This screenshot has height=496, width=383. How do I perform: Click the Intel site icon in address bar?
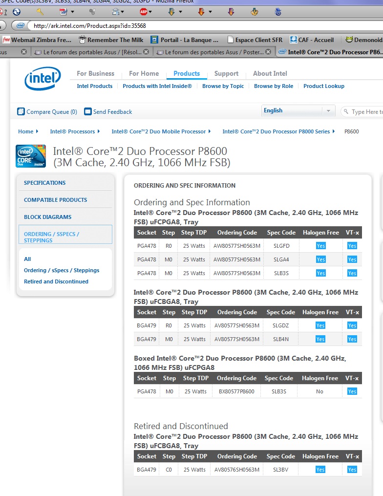(20, 25)
